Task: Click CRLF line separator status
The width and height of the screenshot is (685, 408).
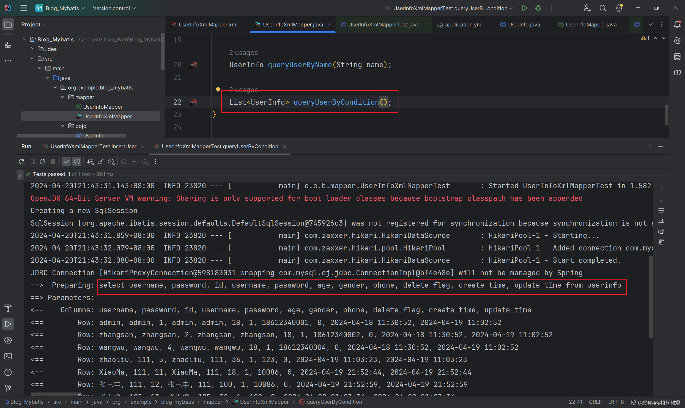Action: click(595, 402)
